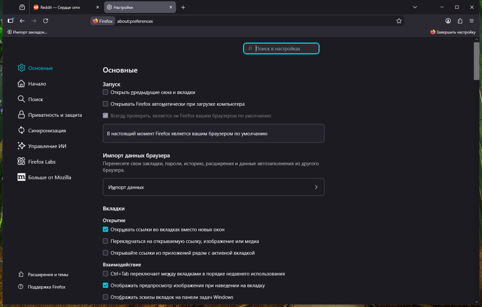Click "Завершить настройку" button

(x=453, y=32)
